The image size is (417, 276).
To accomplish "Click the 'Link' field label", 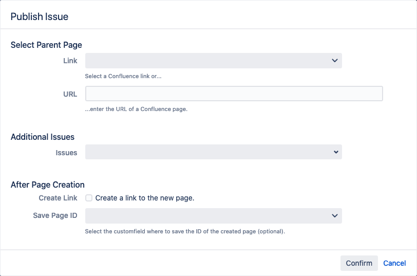I will click(70, 61).
